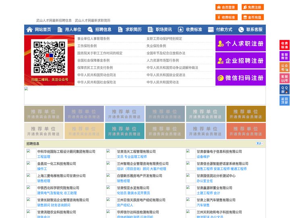
Task: Click the building icon beside 用人单位
Action: (x=60, y=29)
